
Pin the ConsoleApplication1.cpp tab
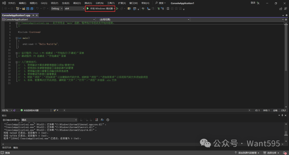click(x=33, y=15)
